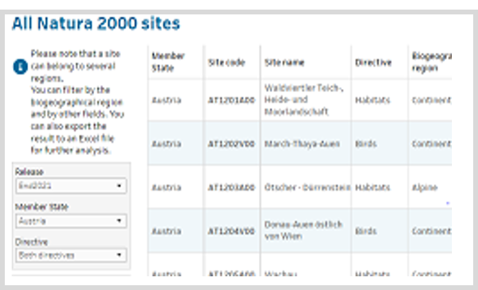Click 'Alpine' region in Ötscher row
Viewport: 478px width, 290px height.
tap(424, 187)
